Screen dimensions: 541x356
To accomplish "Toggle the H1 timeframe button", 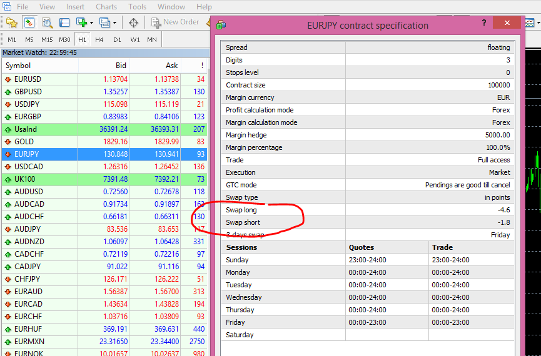I will click(x=82, y=39).
